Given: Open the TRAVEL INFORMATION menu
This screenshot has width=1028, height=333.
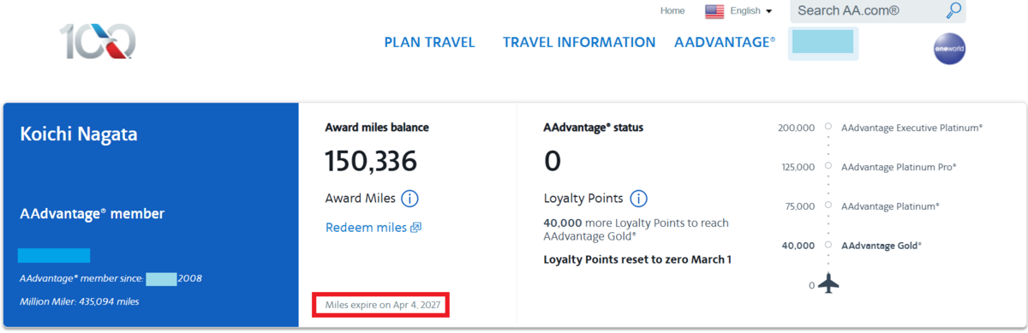Looking at the screenshot, I should [579, 42].
